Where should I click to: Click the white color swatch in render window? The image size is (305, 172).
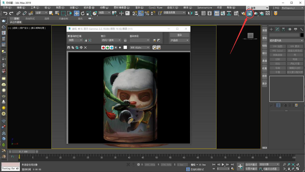point(125,47)
